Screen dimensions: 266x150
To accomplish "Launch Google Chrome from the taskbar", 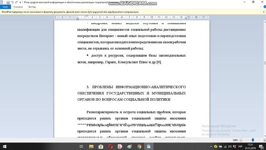I will tap(139, 146).
